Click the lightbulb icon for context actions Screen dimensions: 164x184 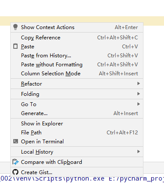point(15,27)
